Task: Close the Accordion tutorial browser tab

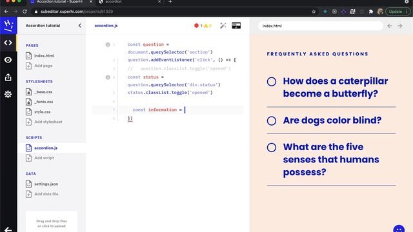Action: tap(91, 2)
